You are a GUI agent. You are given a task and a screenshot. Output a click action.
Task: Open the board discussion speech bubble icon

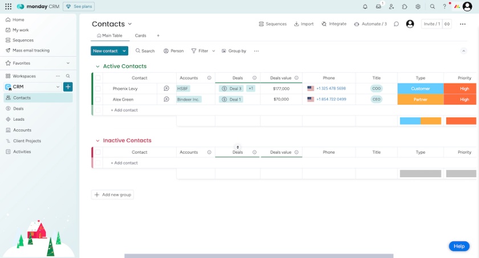tap(396, 24)
